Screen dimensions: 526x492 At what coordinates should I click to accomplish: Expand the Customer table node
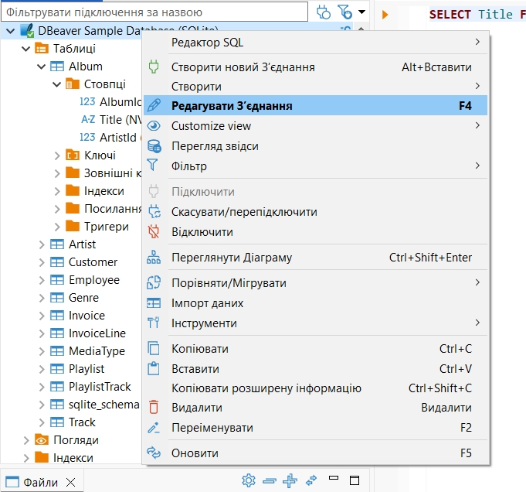click(x=41, y=262)
